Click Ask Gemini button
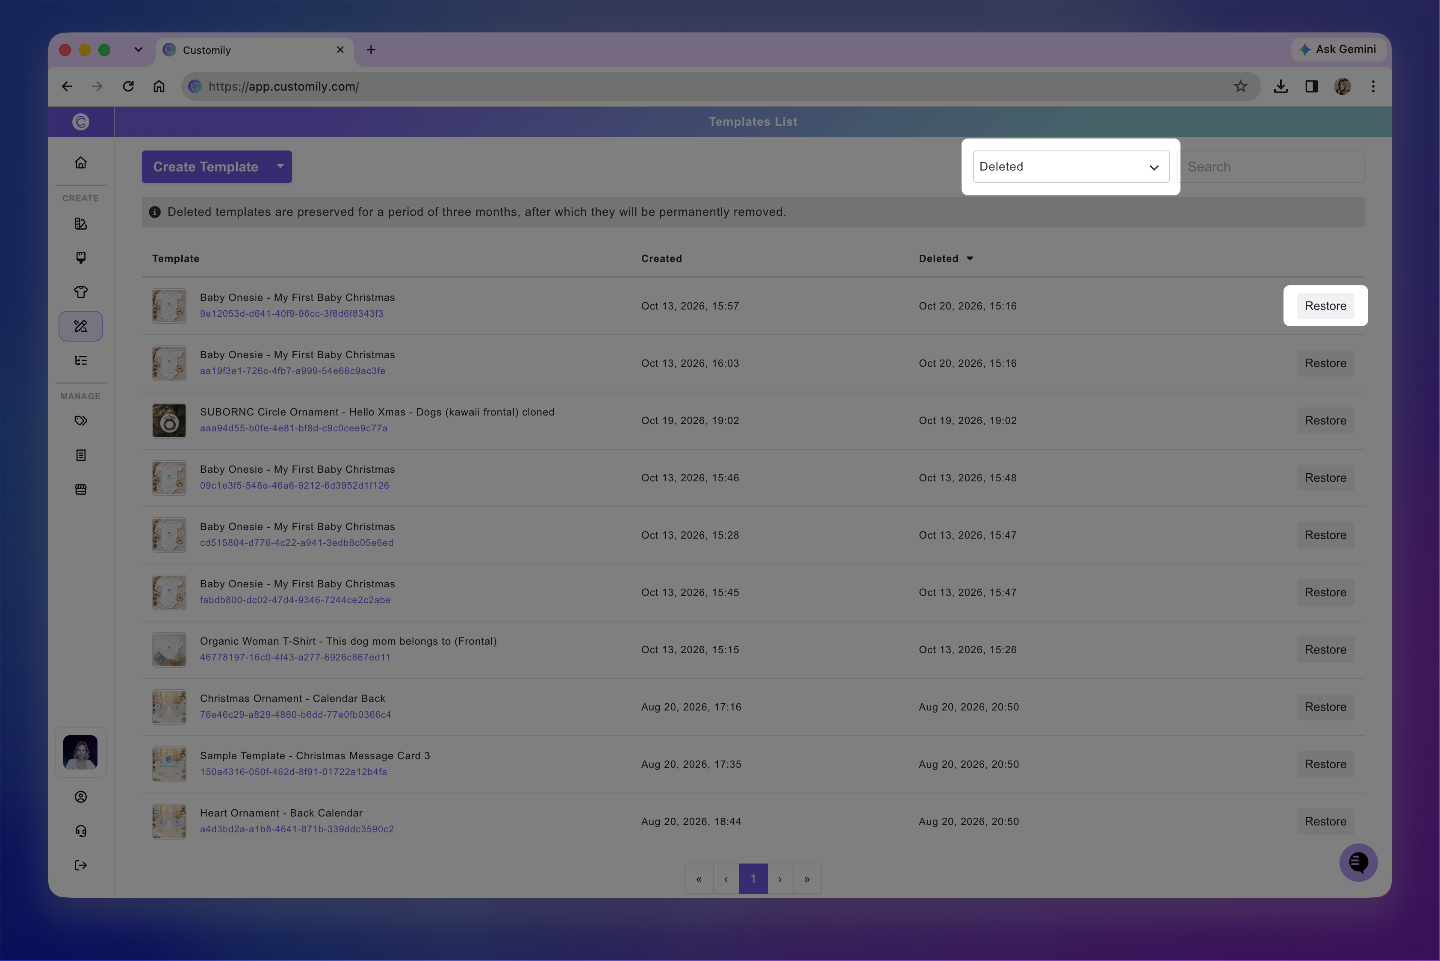Screen dimensions: 1440x961 [1338, 49]
